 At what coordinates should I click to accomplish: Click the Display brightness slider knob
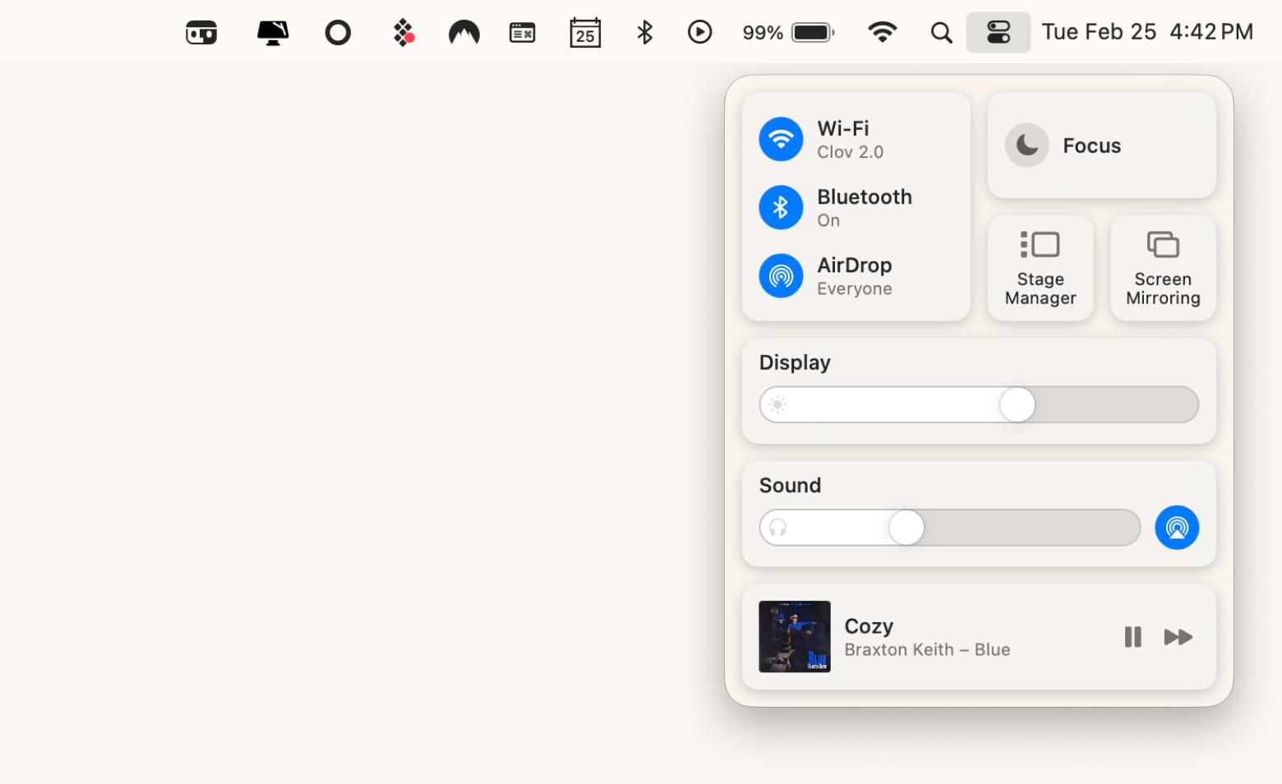pos(1017,404)
